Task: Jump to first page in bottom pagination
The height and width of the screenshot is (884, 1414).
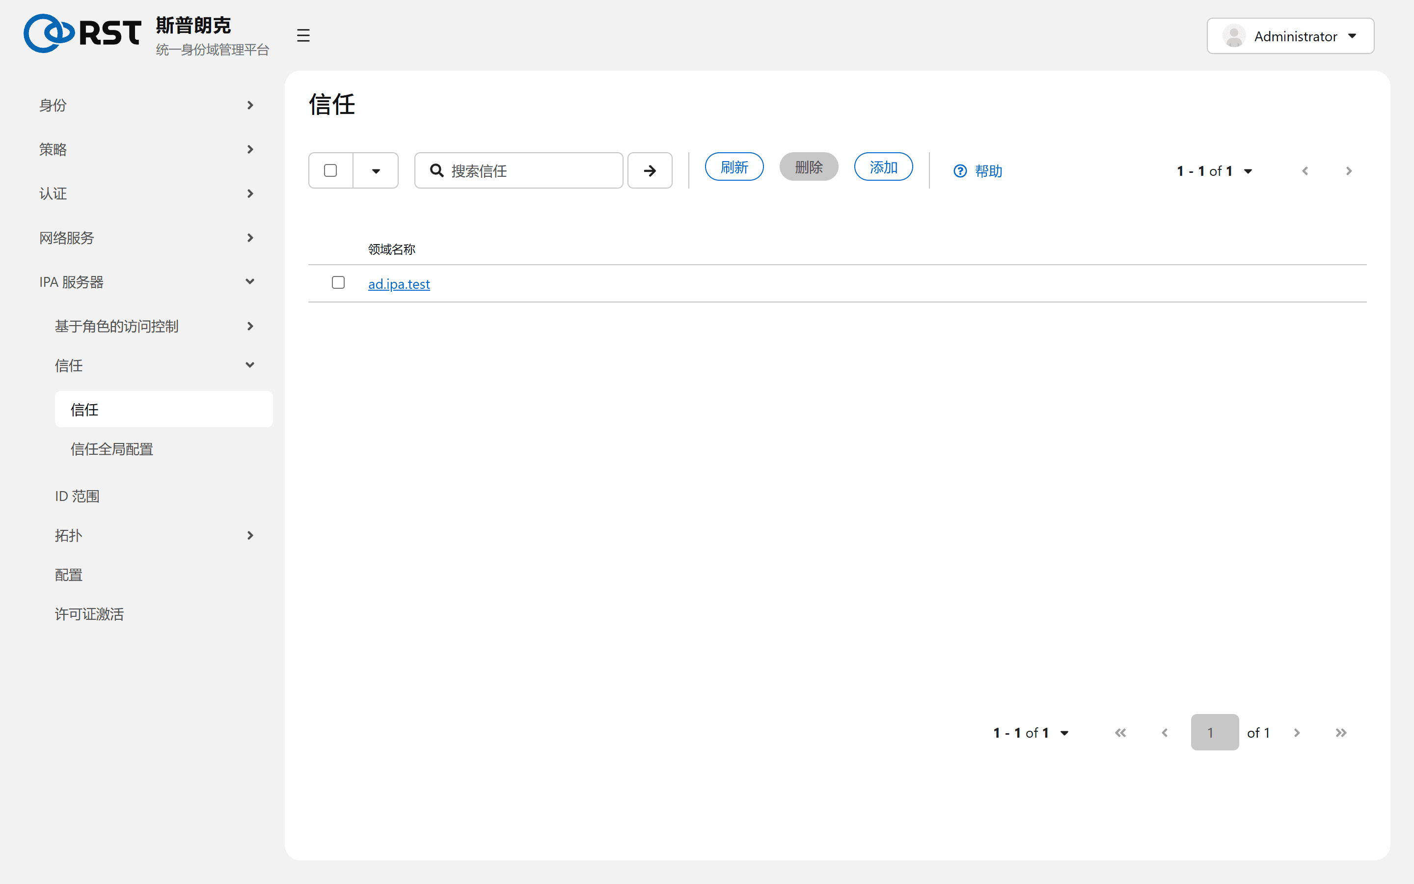Action: tap(1120, 733)
